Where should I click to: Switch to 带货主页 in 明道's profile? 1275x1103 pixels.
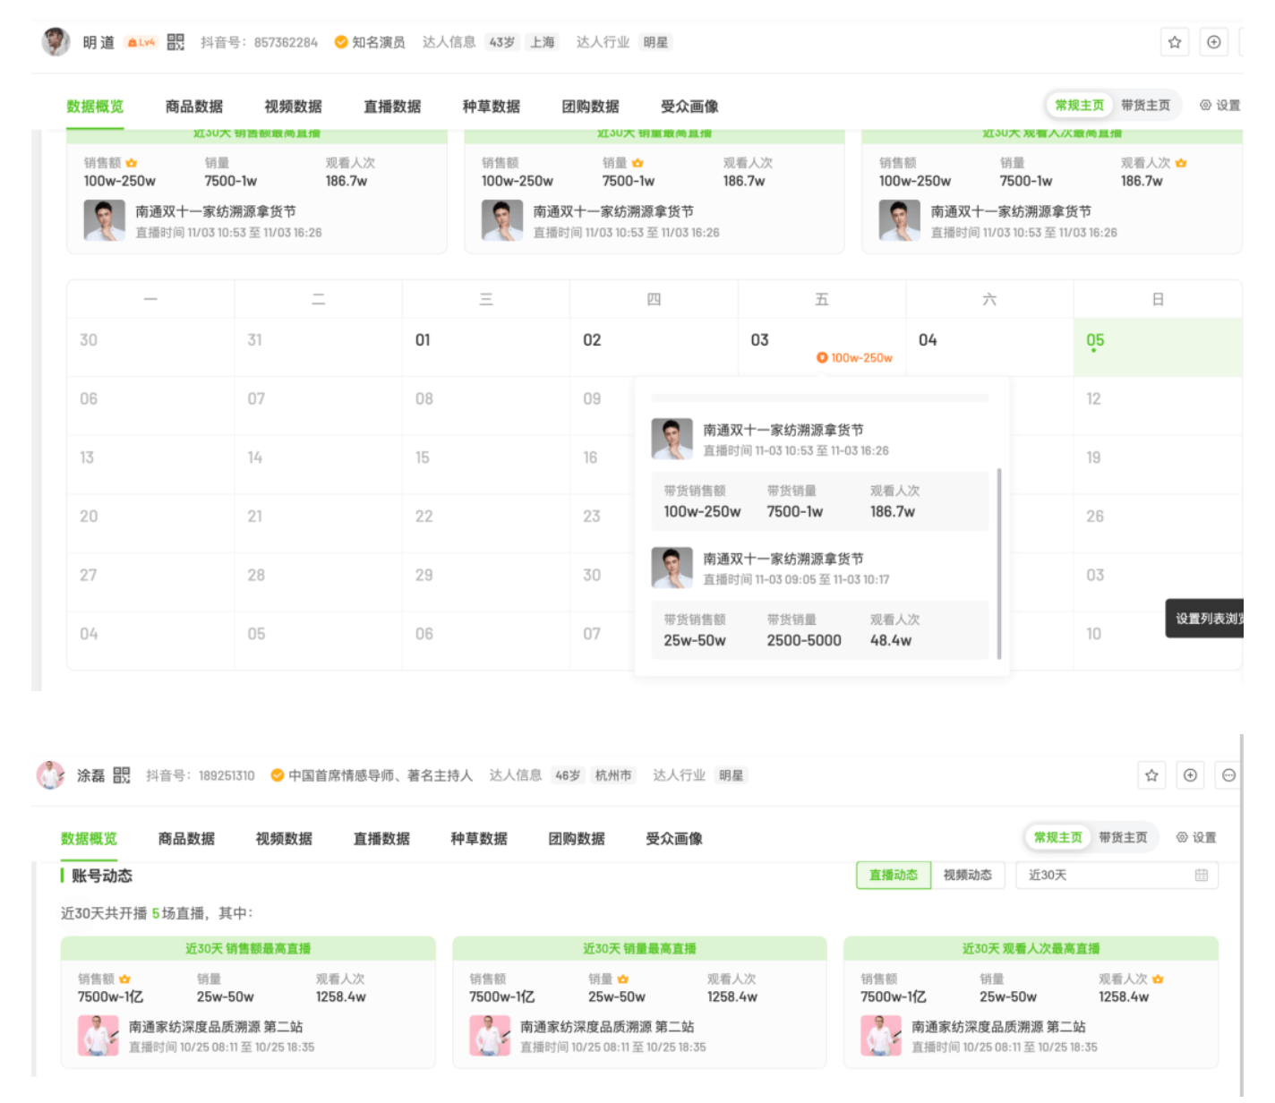tap(1145, 106)
